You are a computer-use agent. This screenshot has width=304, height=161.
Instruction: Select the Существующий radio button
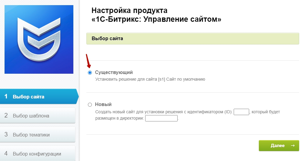pos(90,73)
